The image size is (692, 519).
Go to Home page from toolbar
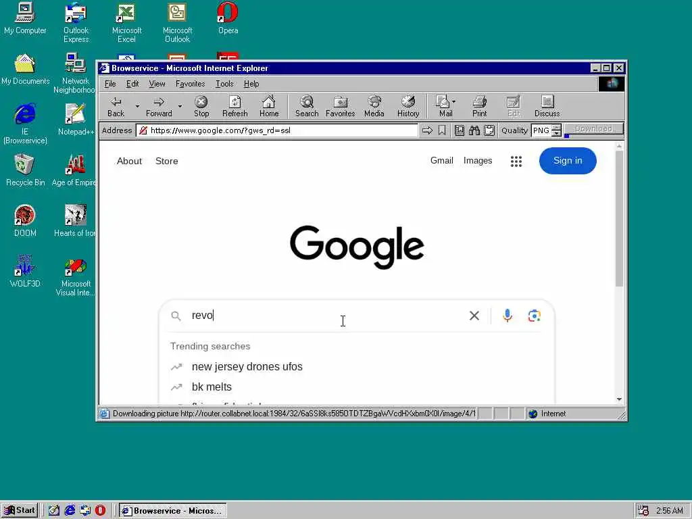tap(269, 106)
